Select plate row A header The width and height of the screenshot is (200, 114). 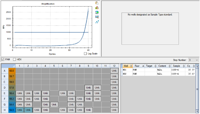tap(5, 71)
